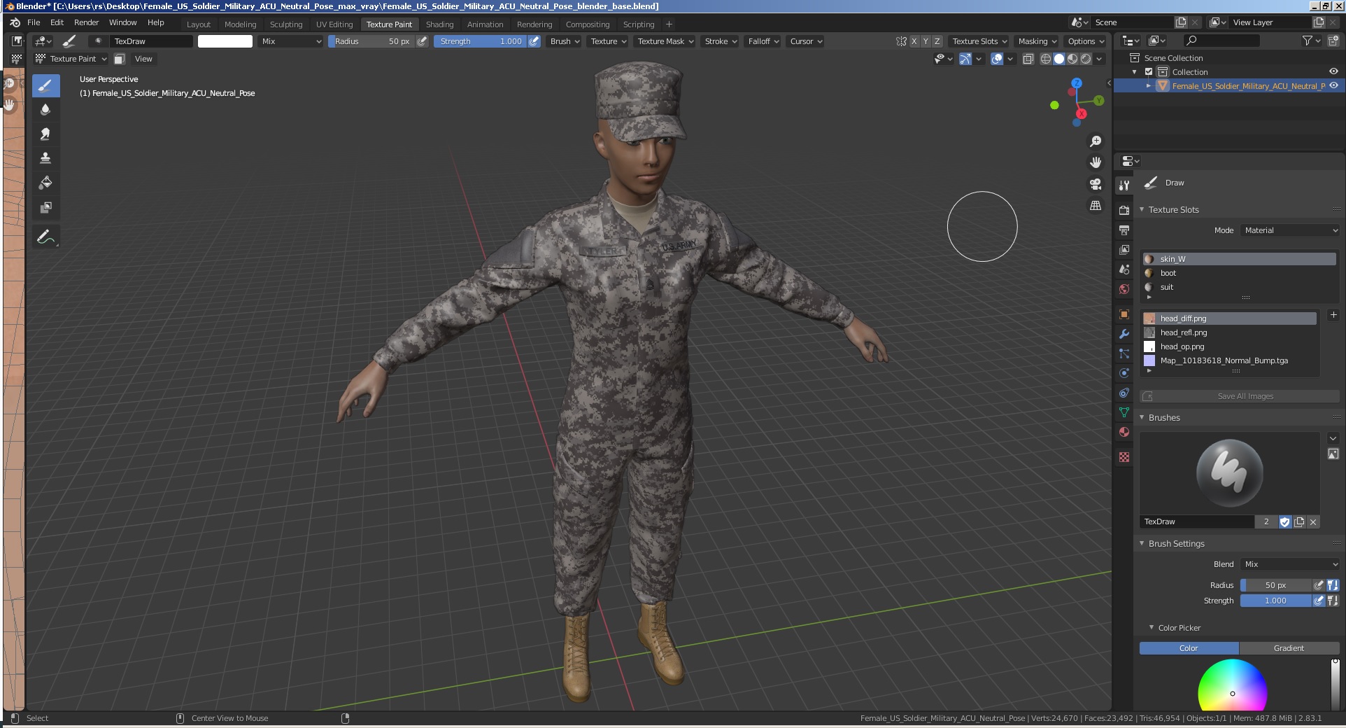
Task: Click the viewport pan hand icon
Action: (x=1096, y=162)
